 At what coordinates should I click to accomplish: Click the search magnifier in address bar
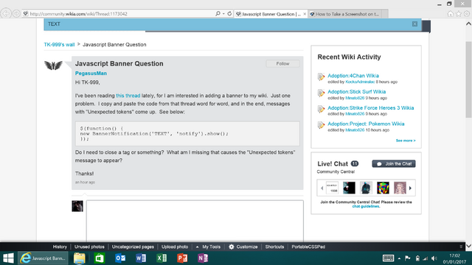[x=218, y=13]
